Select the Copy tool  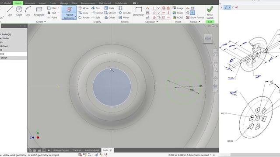click(x=83, y=13)
